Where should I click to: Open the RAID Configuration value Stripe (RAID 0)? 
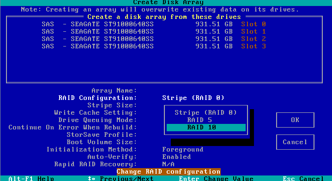(x=193, y=98)
